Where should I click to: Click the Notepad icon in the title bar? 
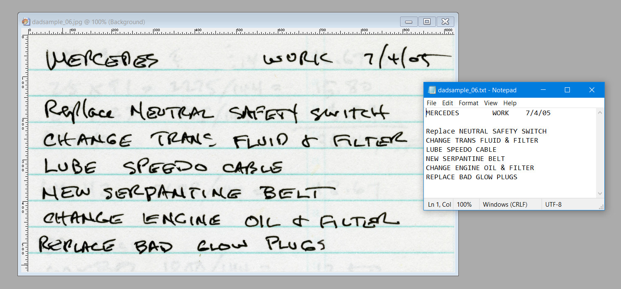432,90
